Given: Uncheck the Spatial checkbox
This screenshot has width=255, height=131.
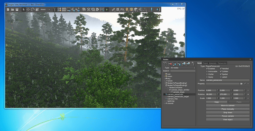Looking at the screenshot, I should coord(221,74).
